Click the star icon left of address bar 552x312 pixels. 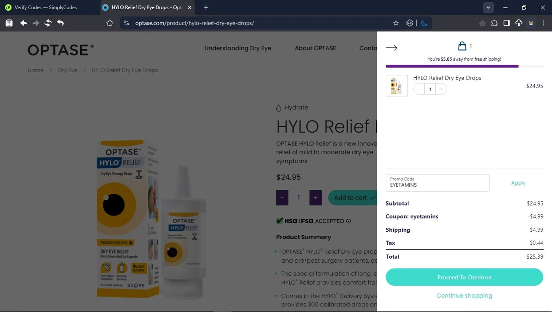[x=110, y=23]
